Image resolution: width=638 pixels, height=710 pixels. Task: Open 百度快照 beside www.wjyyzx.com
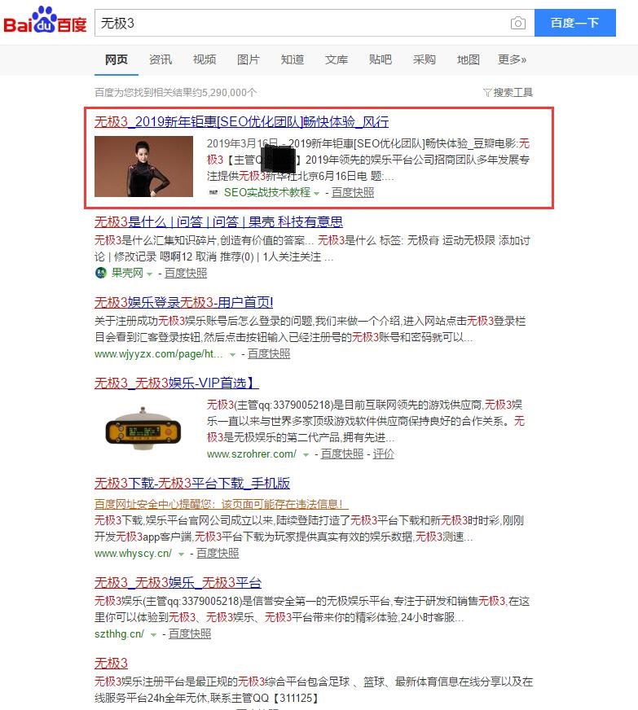[x=269, y=353]
